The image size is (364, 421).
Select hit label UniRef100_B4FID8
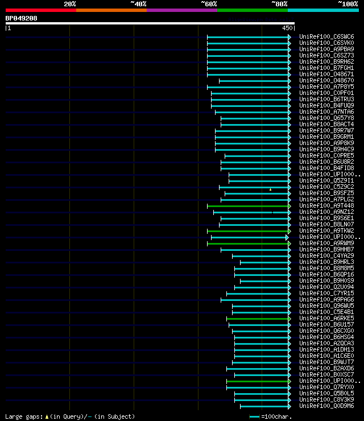point(326,168)
